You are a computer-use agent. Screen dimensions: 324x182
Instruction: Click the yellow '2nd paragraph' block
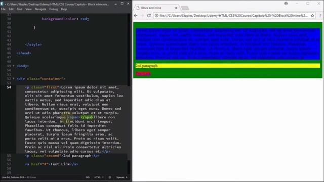pyautogui.click(x=228, y=66)
